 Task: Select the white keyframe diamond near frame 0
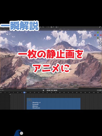[10, 94]
